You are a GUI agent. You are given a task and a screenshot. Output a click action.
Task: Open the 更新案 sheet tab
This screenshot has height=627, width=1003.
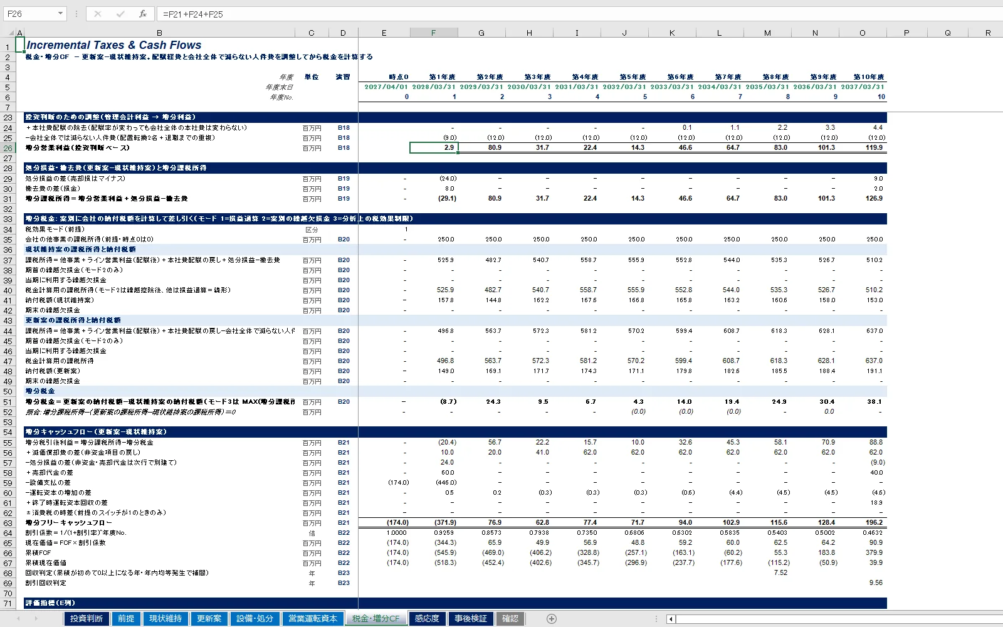[x=209, y=619]
